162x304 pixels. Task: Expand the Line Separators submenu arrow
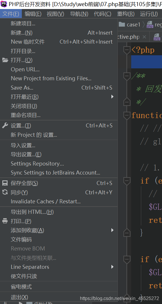(112, 267)
